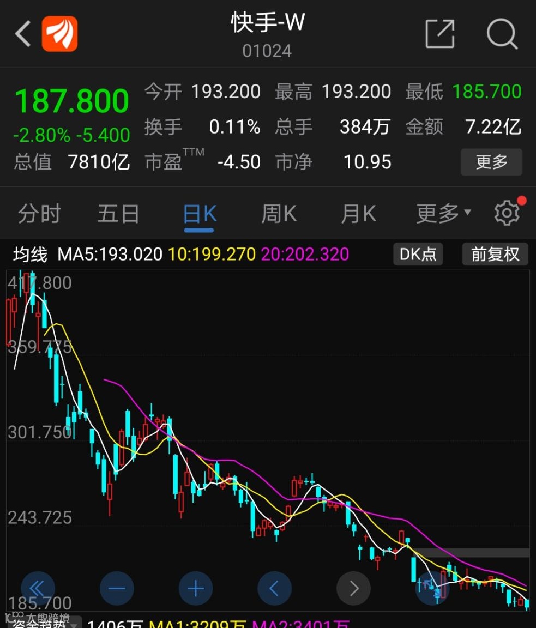Switch to 分时 tab
The image size is (536, 628).
[x=39, y=213]
